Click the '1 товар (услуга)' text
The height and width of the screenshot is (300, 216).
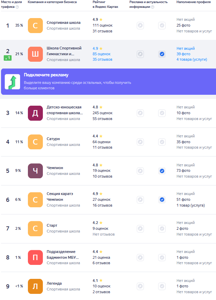190,205
